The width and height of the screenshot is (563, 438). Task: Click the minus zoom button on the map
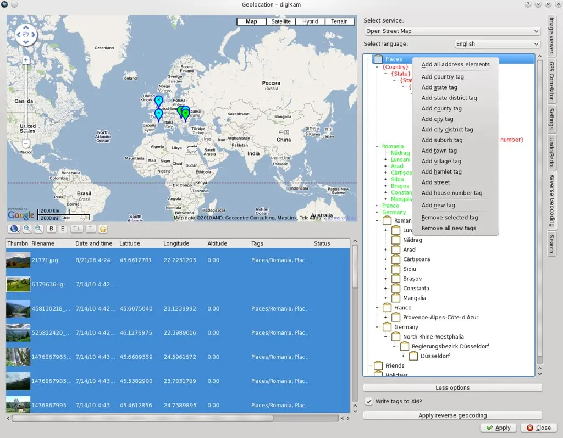click(x=26, y=143)
